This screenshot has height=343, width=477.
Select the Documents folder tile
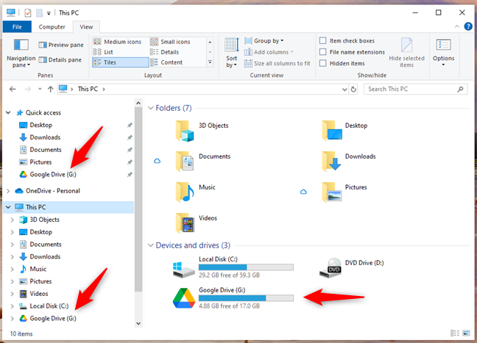tap(203, 162)
